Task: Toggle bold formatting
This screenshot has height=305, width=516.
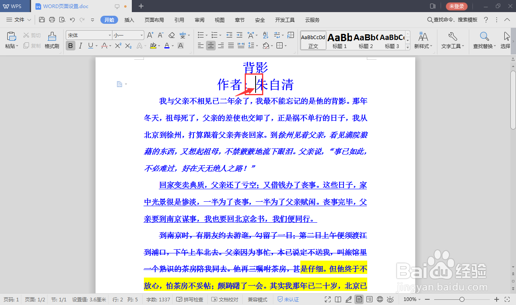Action: (x=70, y=46)
